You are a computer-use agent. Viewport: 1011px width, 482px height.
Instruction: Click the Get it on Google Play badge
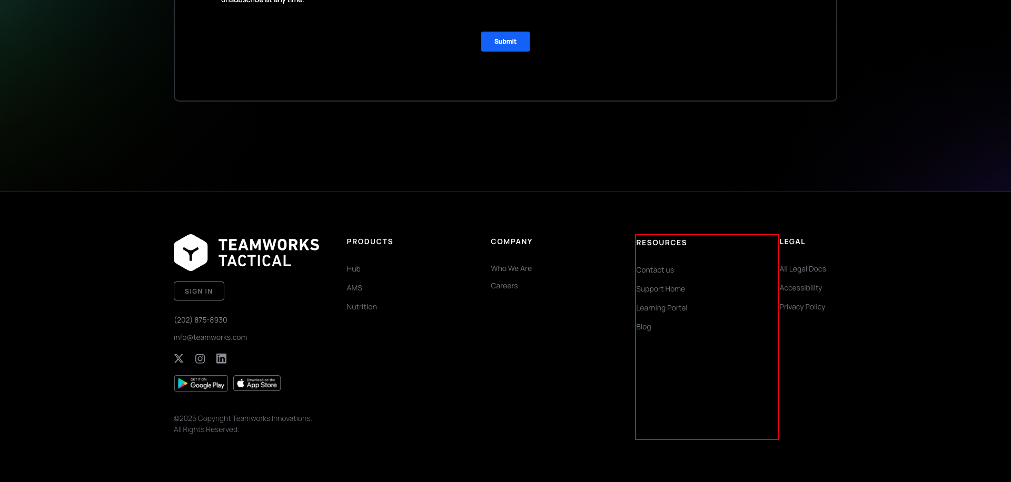point(201,383)
